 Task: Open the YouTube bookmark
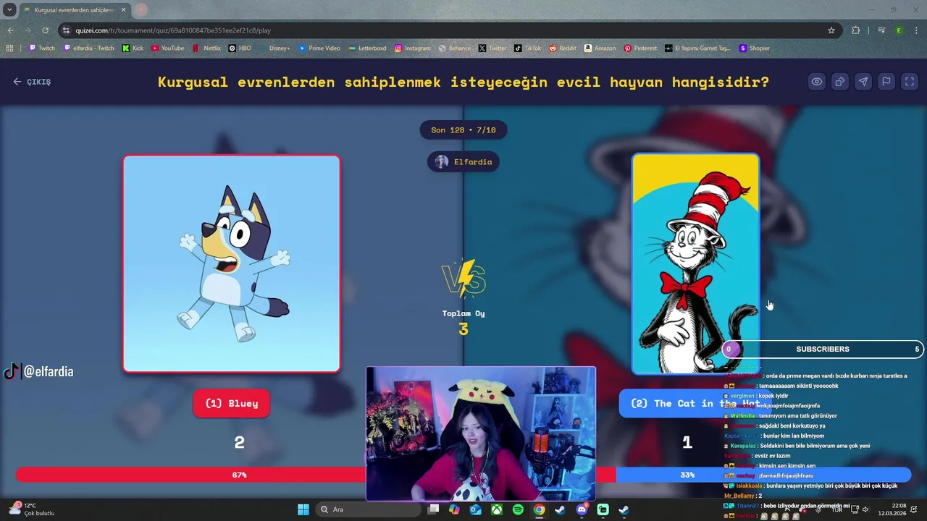click(167, 48)
